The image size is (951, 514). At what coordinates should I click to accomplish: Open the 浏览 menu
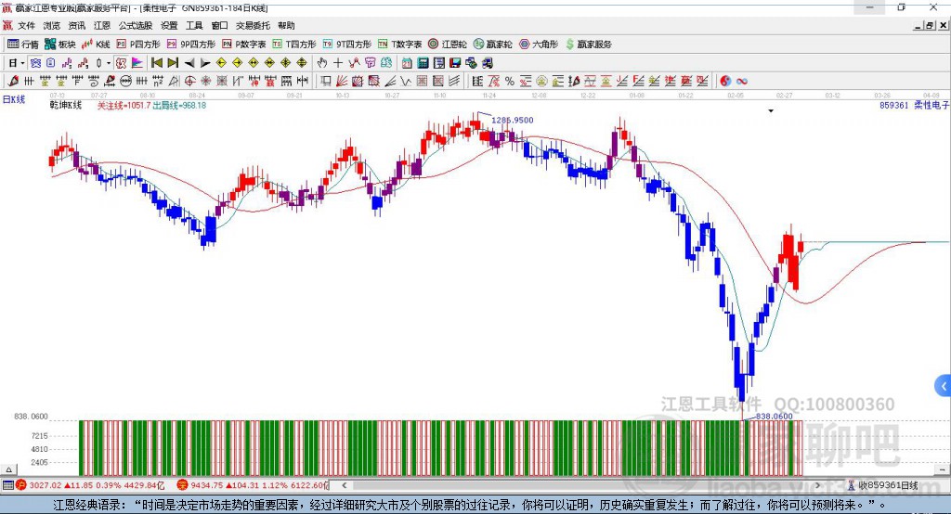(52, 25)
